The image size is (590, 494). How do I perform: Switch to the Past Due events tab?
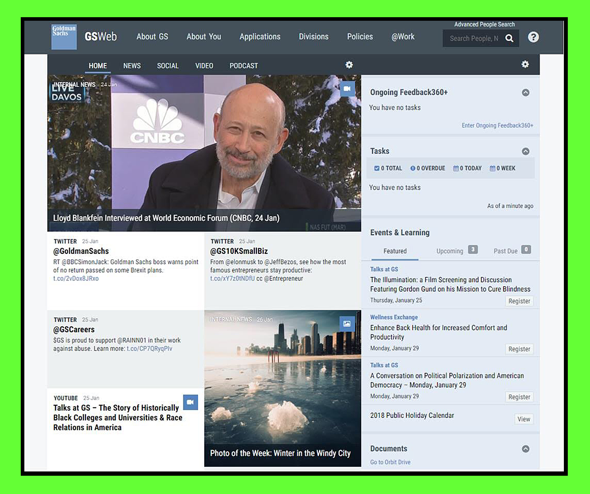(x=512, y=251)
